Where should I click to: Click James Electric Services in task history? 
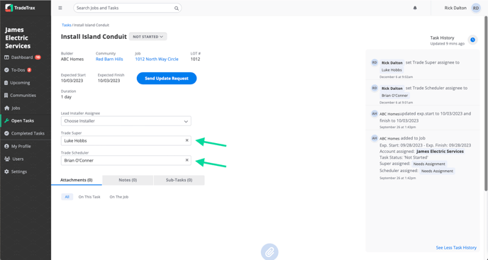[440, 152]
